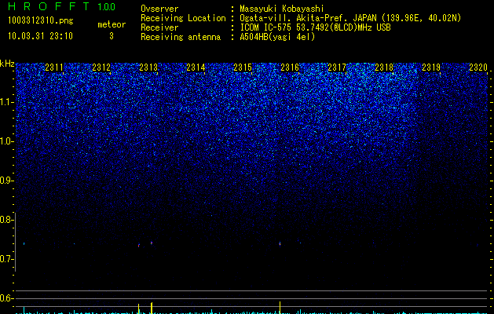Click the Receiving antenna label
Viewport: 494px width, 314px height.
pyautogui.click(x=181, y=37)
